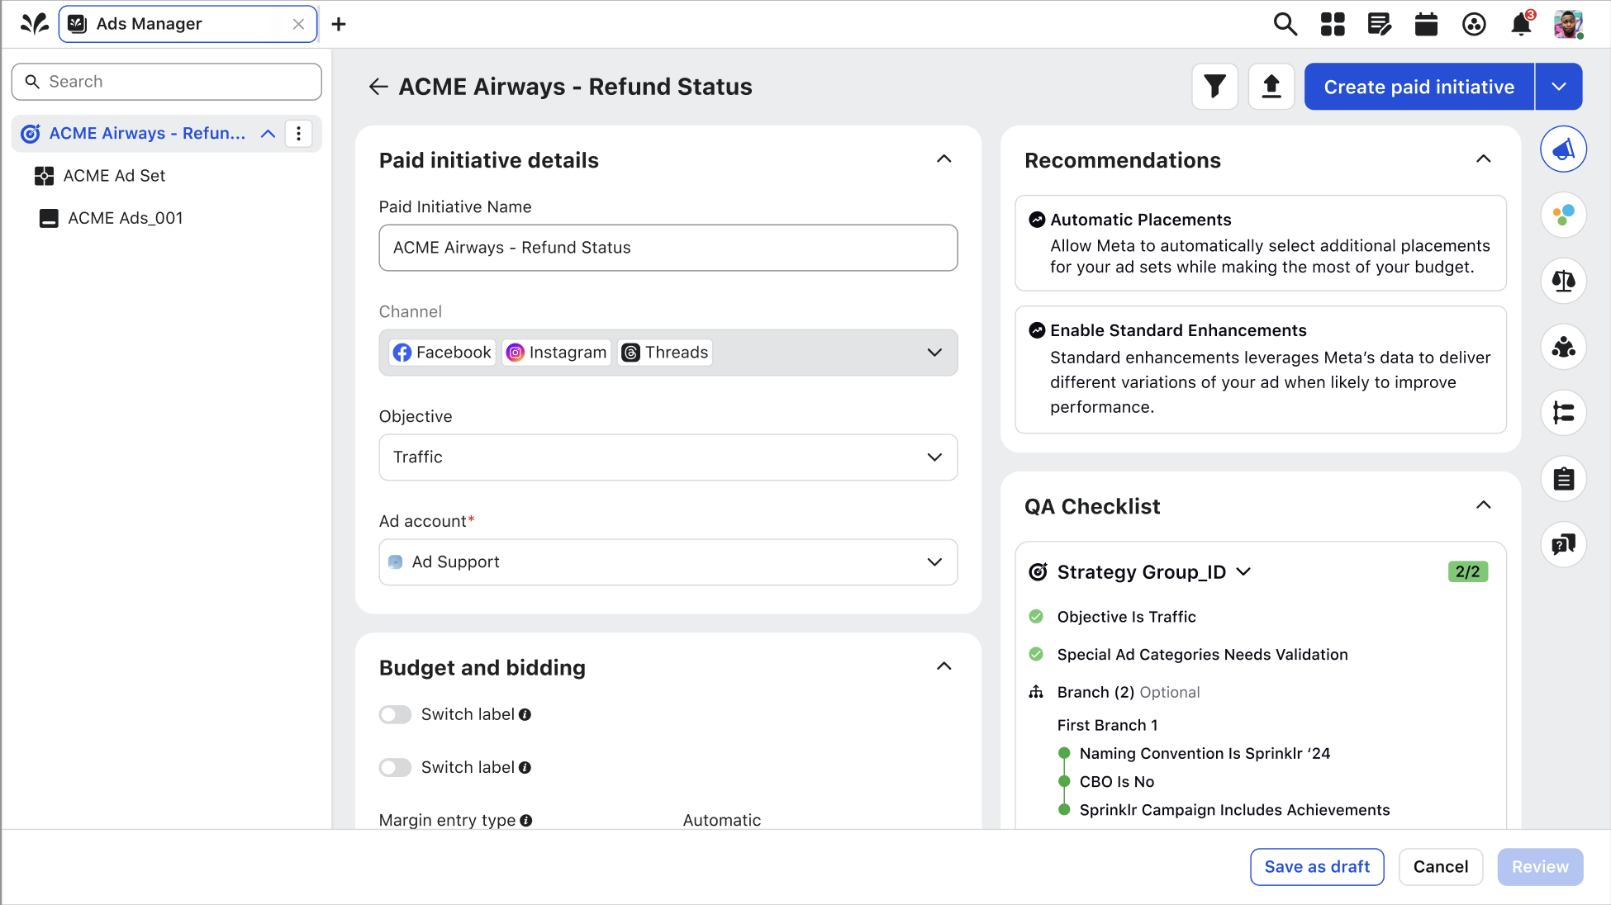This screenshot has height=905, width=1611.
Task: Click Sprinklr Campaign Includes Achievements item
Action: pyautogui.click(x=1234, y=810)
